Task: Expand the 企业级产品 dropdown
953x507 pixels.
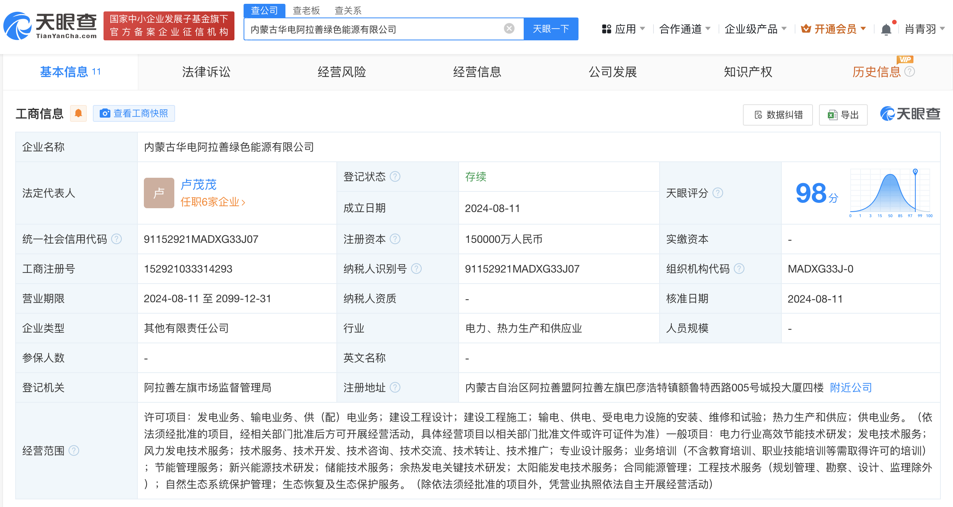Action: 756,29
